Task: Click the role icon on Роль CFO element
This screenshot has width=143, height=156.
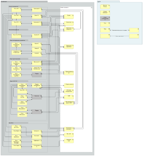Action: [20, 9]
